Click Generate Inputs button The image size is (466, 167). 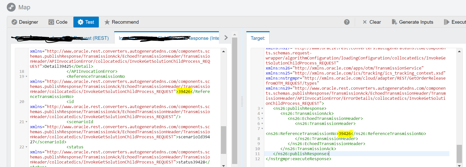coord(413,22)
